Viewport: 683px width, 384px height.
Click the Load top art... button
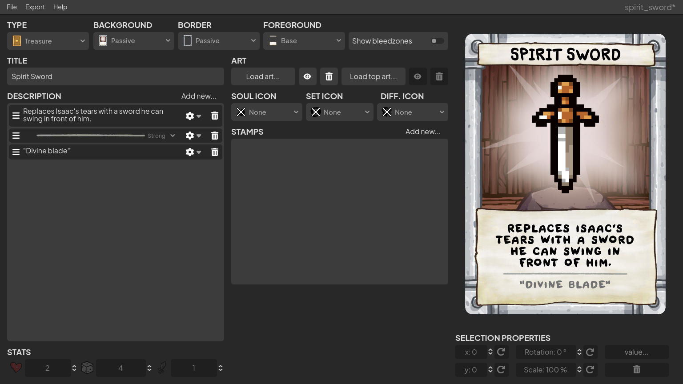pyautogui.click(x=374, y=76)
